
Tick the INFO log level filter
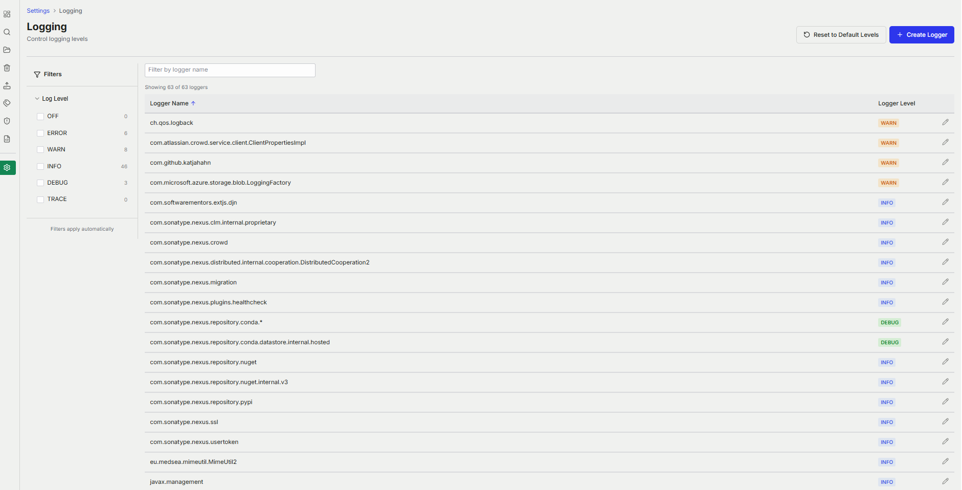tap(40, 166)
